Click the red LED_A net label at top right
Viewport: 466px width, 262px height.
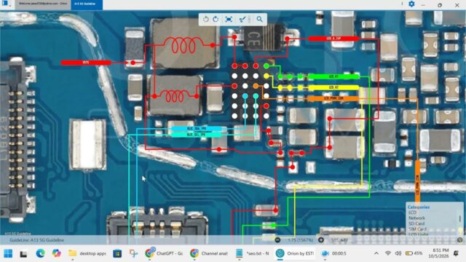333,39
